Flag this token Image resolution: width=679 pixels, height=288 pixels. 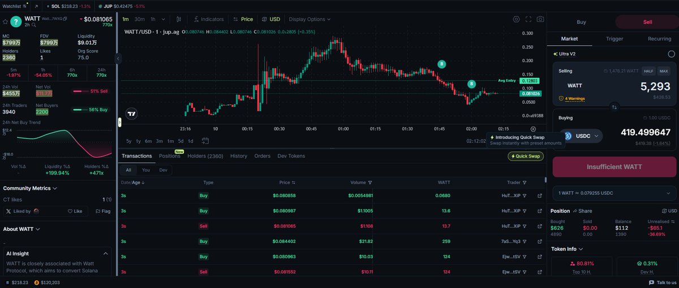pos(103,211)
